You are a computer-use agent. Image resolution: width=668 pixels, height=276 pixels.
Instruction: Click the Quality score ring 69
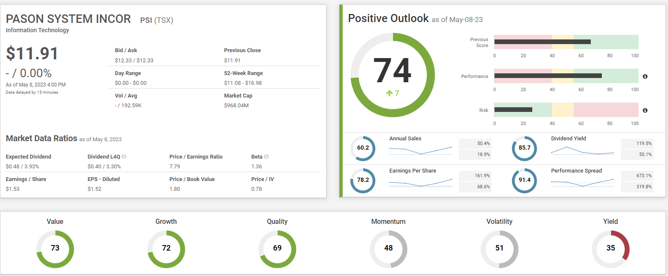[x=277, y=249]
